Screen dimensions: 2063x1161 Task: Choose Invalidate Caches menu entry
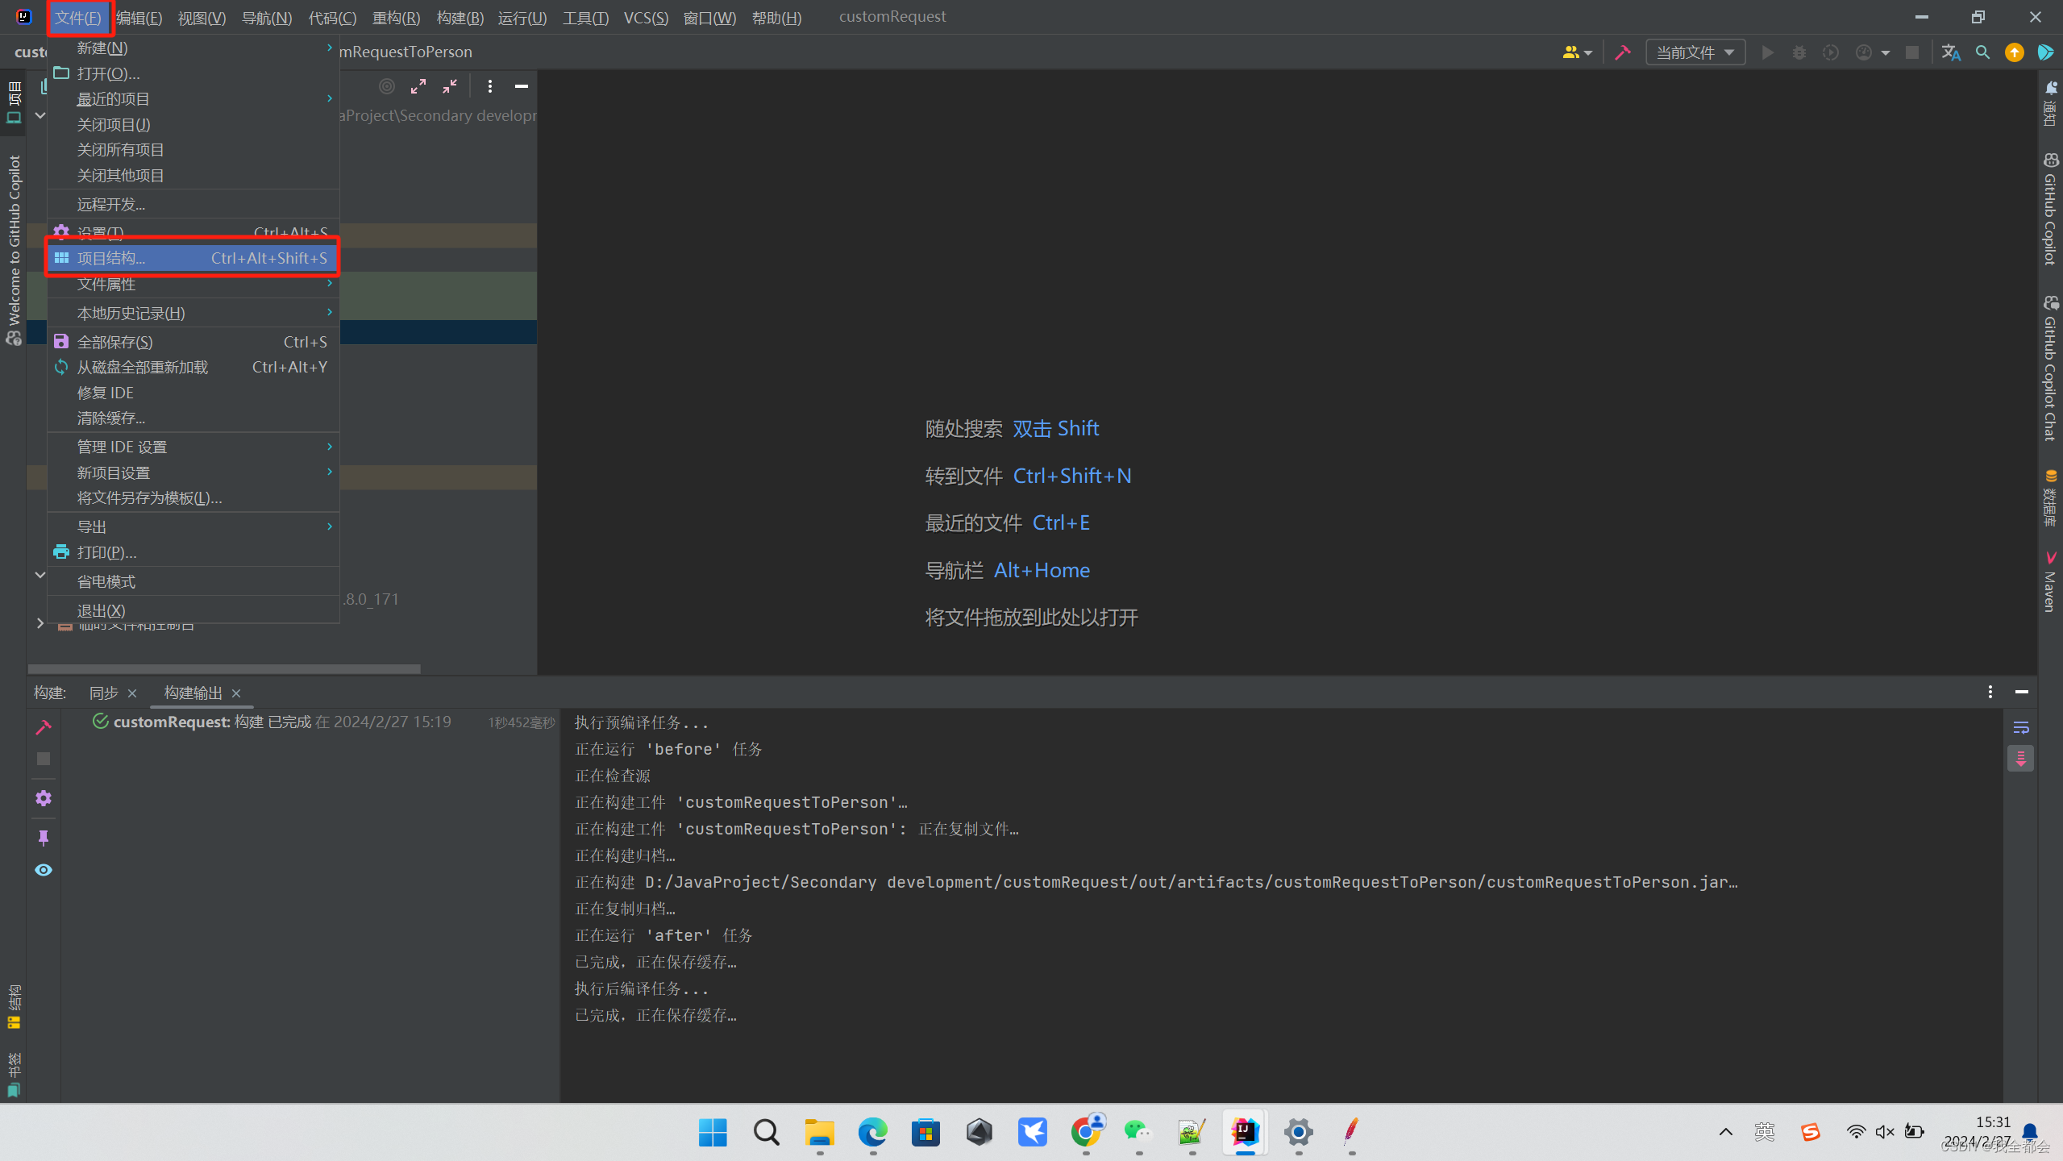[x=193, y=418]
